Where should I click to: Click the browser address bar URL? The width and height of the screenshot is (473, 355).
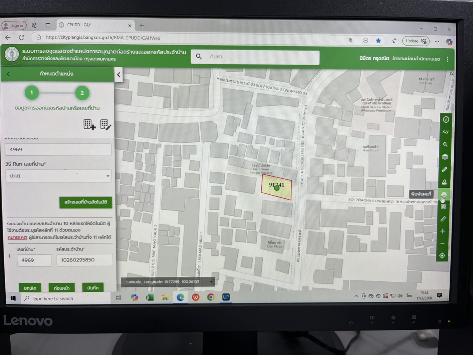coord(103,38)
